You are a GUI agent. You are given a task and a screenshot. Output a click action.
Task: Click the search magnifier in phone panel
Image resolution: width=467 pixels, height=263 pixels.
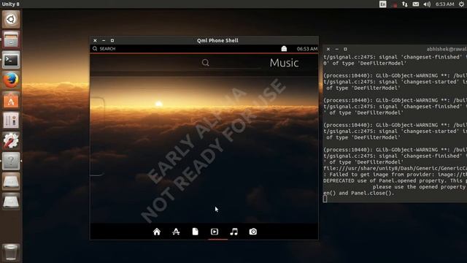coord(95,49)
